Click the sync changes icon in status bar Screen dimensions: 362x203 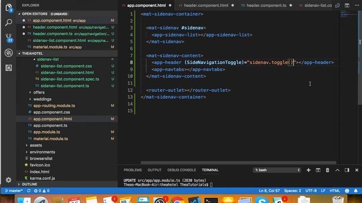point(29,191)
